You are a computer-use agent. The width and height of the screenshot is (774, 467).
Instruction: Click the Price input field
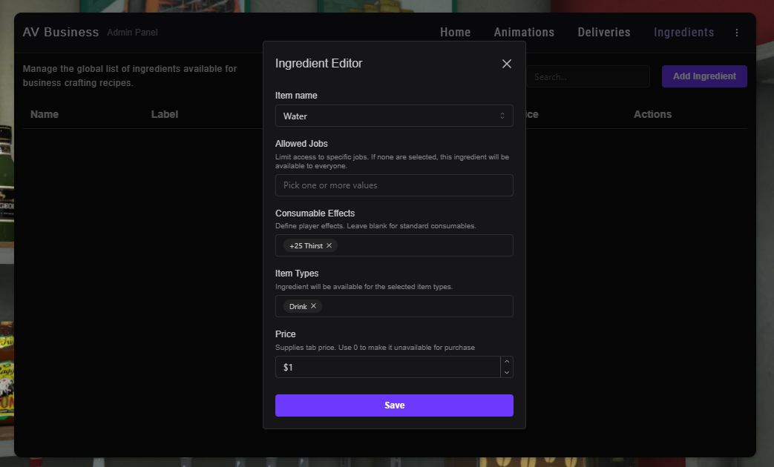pyautogui.click(x=386, y=367)
